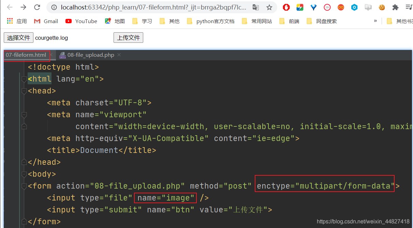This screenshot has width=413, height=228.
Task: Click the 选择文件 choose file button
Action: (x=19, y=38)
